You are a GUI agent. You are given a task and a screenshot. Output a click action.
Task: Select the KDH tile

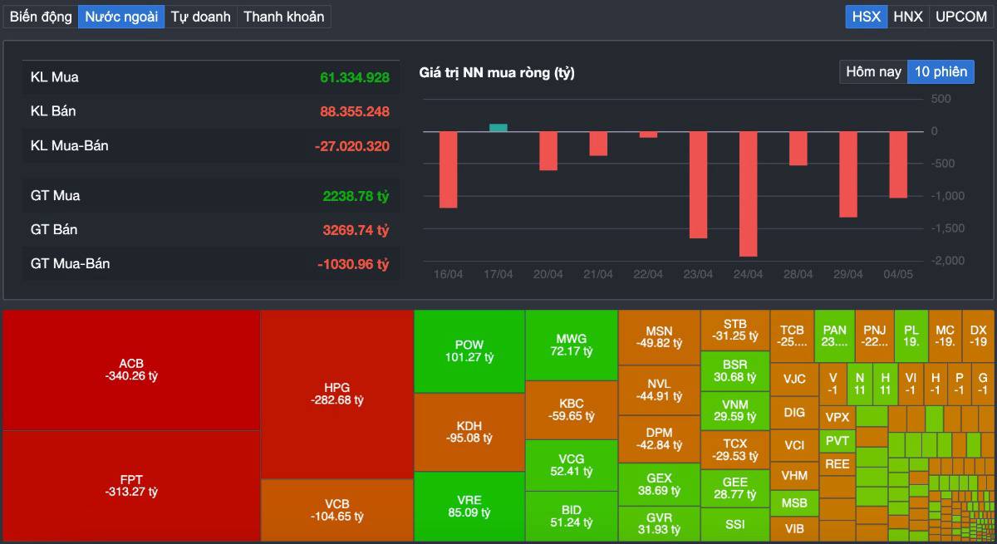coord(469,432)
